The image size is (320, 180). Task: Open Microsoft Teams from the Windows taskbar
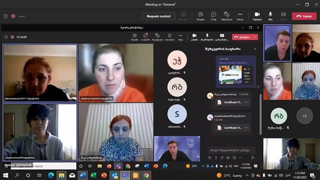[125, 175]
